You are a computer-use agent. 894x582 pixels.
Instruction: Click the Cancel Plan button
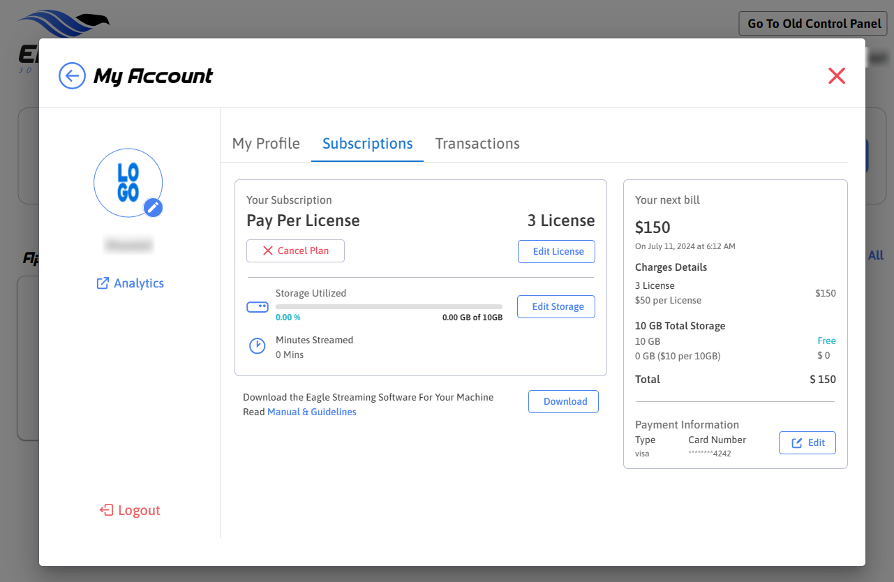click(295, 251)
